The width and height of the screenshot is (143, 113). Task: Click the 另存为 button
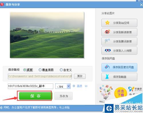point(63,96)
